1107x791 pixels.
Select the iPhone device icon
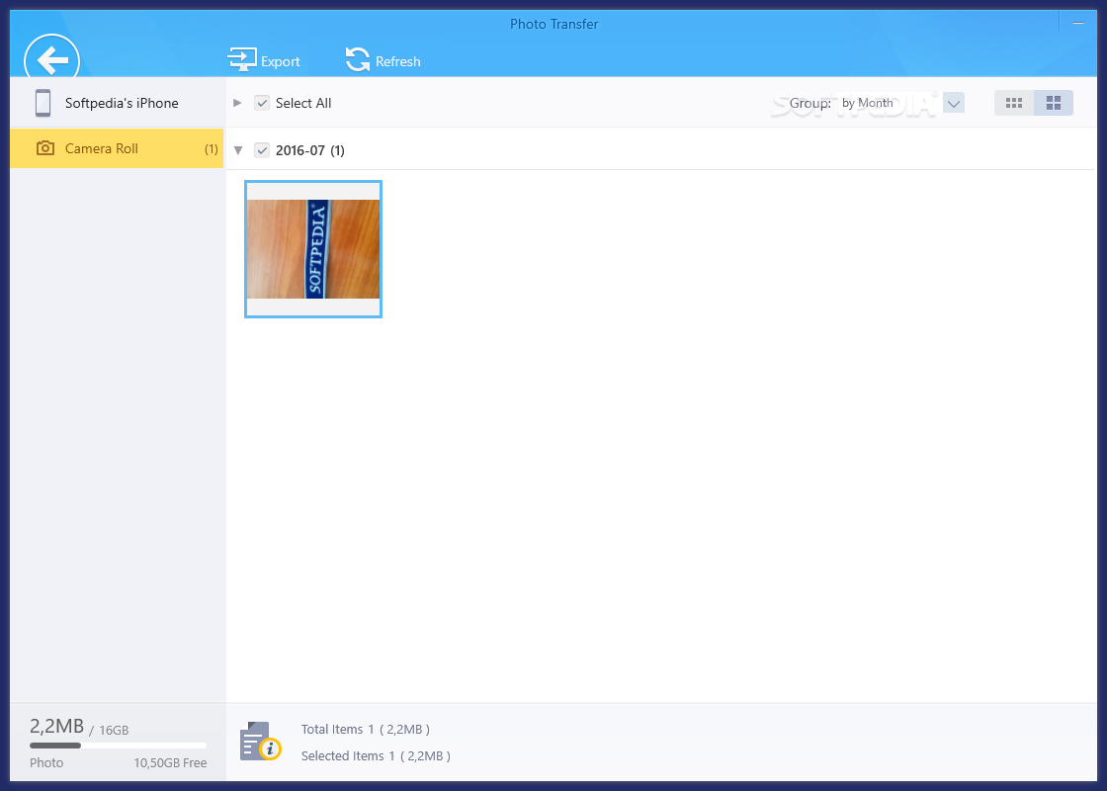(43, 103)
